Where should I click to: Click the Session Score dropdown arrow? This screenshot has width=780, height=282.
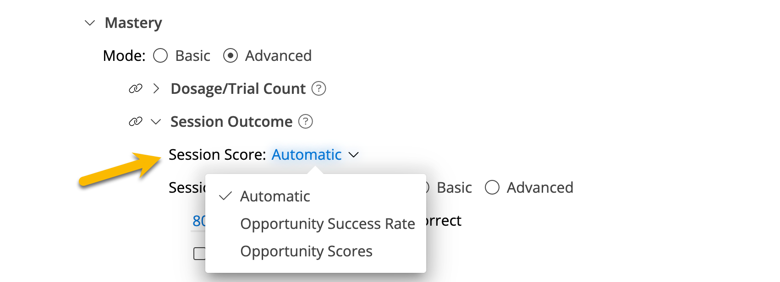tap(353, 155)
